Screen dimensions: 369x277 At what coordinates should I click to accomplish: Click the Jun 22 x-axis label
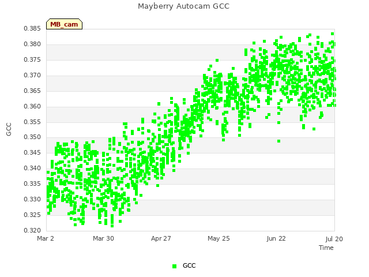276,238
